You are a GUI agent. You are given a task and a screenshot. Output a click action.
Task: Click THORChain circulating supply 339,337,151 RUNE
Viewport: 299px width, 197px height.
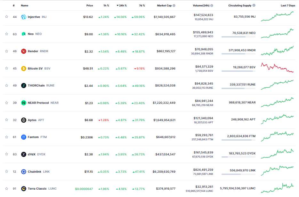(243, 84)
